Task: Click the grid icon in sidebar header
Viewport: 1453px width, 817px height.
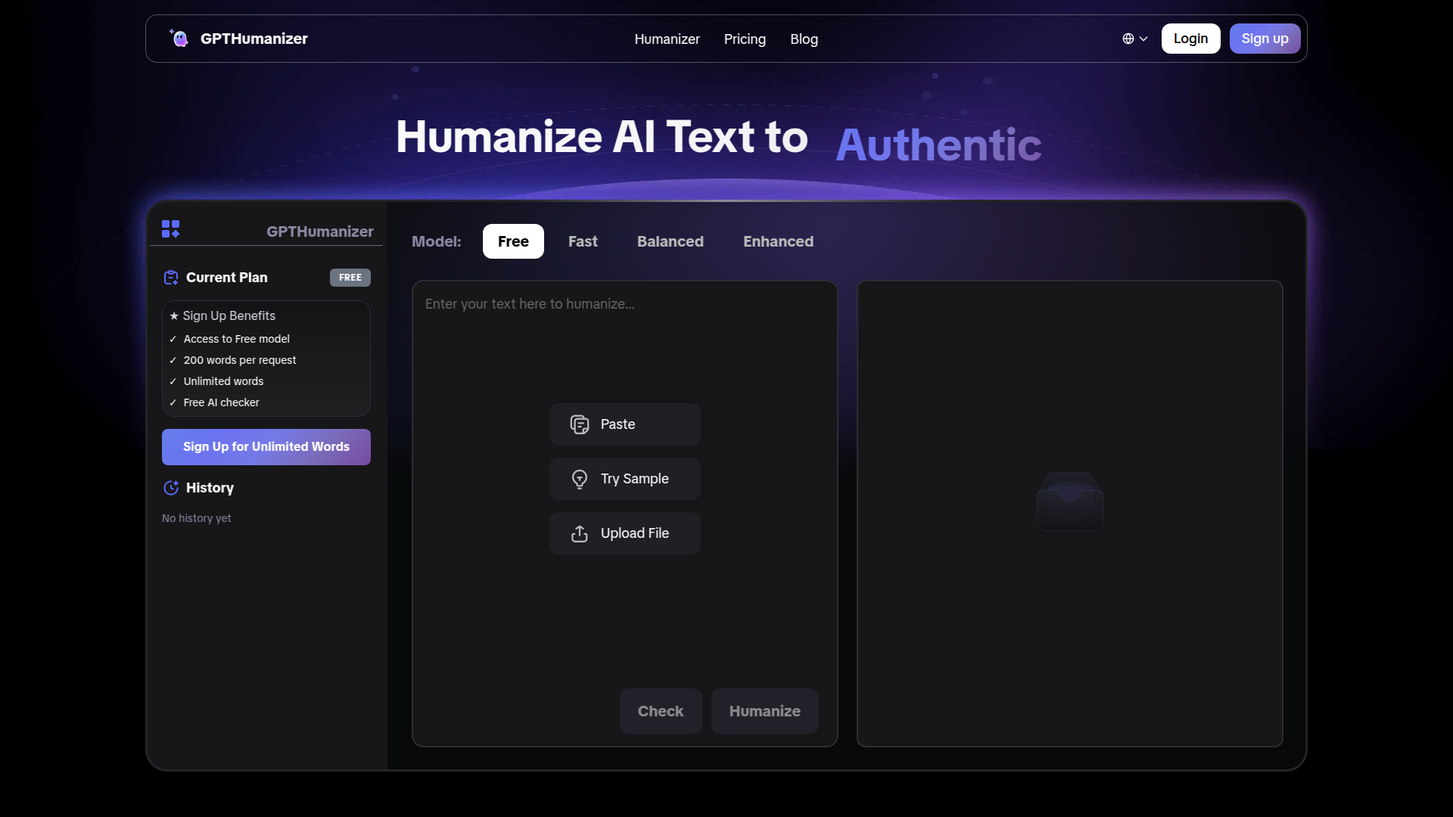Action: click(x=170, y=229)
